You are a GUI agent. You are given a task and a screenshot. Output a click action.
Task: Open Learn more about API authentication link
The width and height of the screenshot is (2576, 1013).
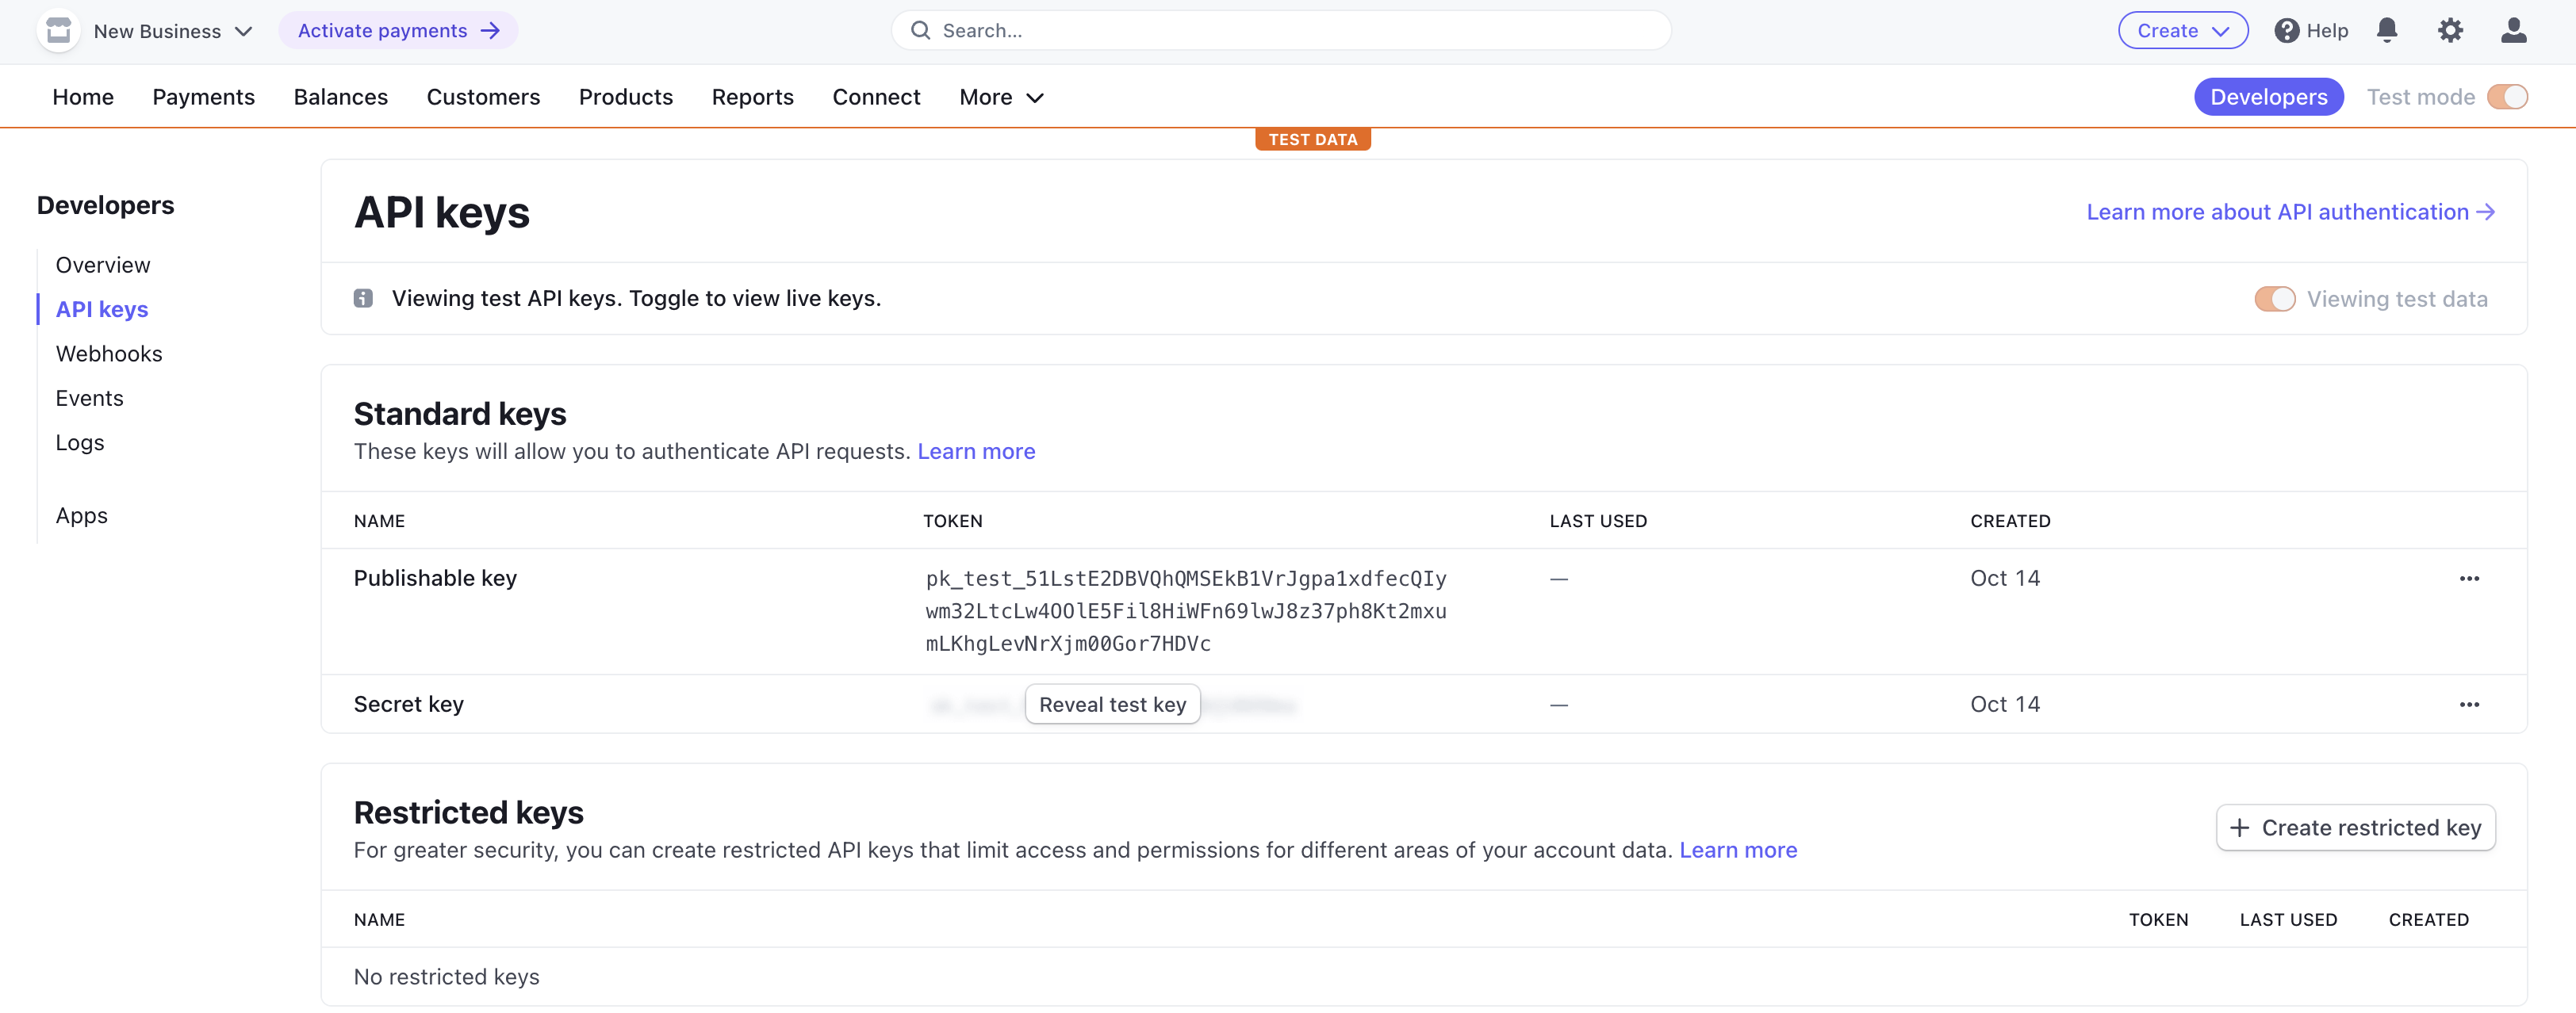2289,212
